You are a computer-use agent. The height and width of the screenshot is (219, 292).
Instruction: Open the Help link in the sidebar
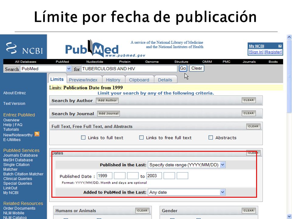click(x=7, y=125)
